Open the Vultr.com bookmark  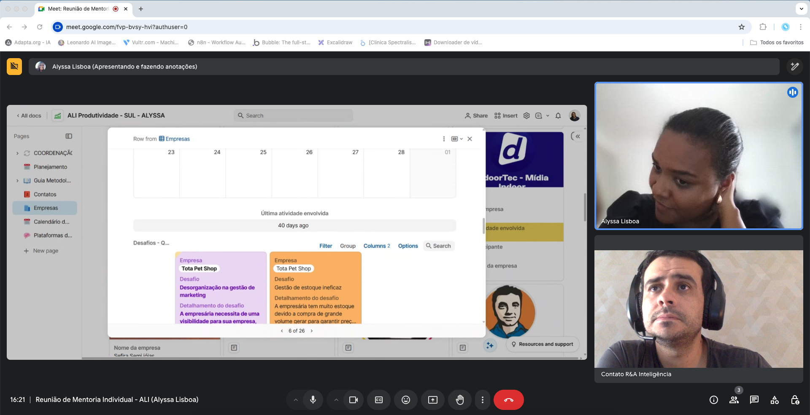pos(151,43)
